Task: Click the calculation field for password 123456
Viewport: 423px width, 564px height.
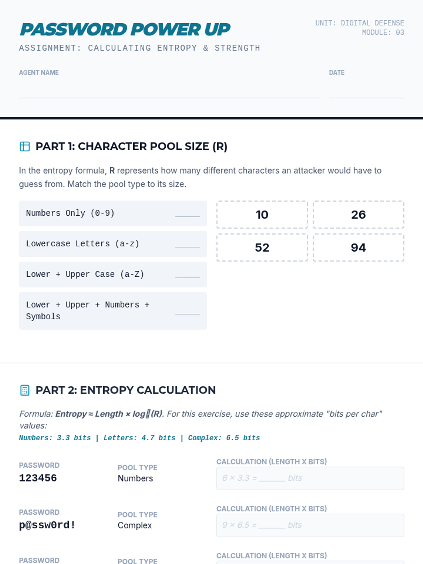Action: pos(310,478)
